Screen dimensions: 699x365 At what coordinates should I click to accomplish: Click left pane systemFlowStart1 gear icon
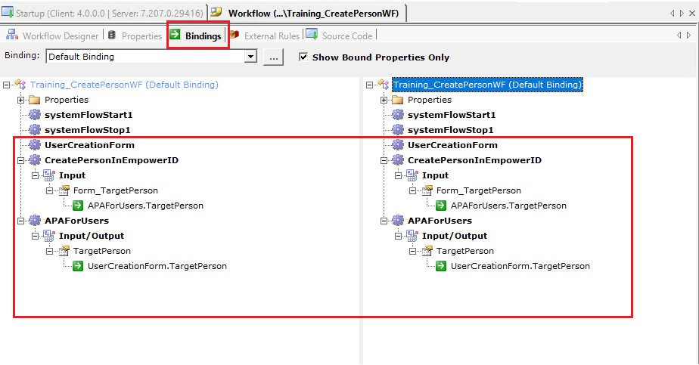pyautogui.click(x=35, y=115)
